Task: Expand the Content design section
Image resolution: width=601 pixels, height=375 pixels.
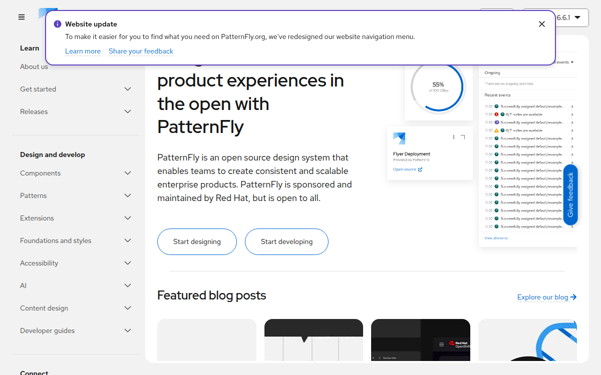Action: pos(76,308)
